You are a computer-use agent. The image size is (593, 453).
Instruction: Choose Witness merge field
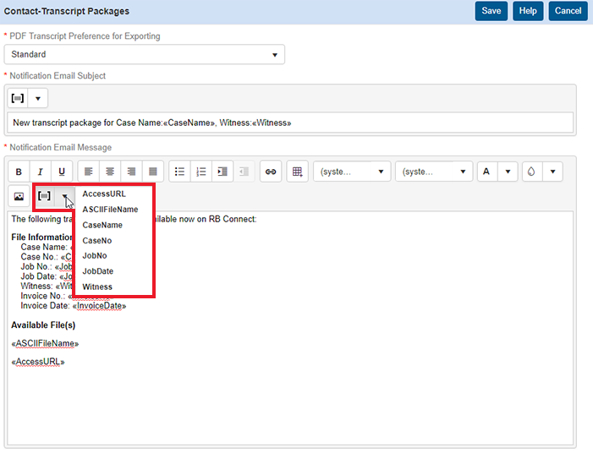[113, 287]
